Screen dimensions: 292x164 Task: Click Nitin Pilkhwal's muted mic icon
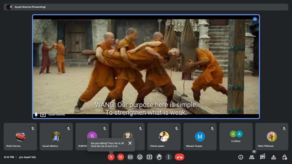pyautogui.click(x=284, y=128)
